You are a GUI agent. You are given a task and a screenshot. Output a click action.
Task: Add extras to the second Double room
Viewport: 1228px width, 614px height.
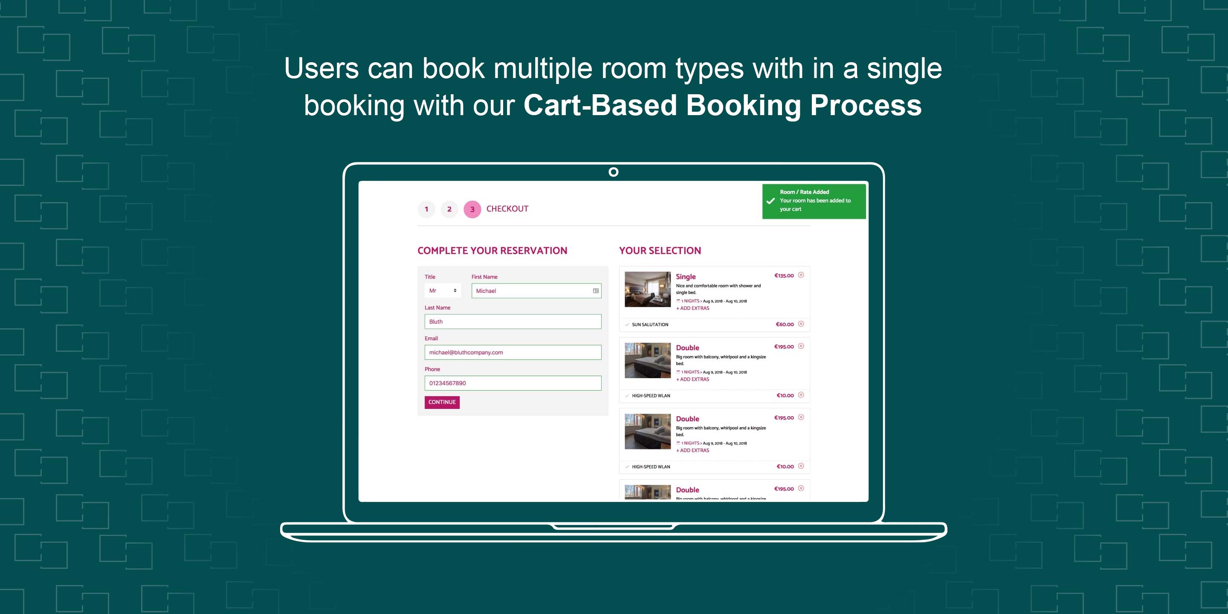tap(692, 451)
